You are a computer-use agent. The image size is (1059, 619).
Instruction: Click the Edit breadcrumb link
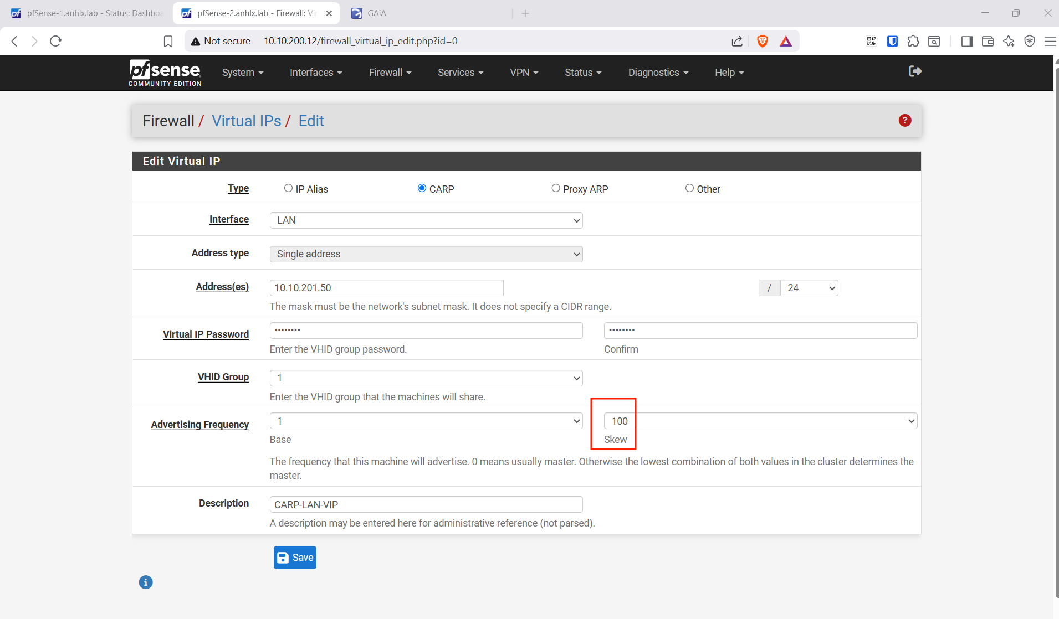[311, 121]
